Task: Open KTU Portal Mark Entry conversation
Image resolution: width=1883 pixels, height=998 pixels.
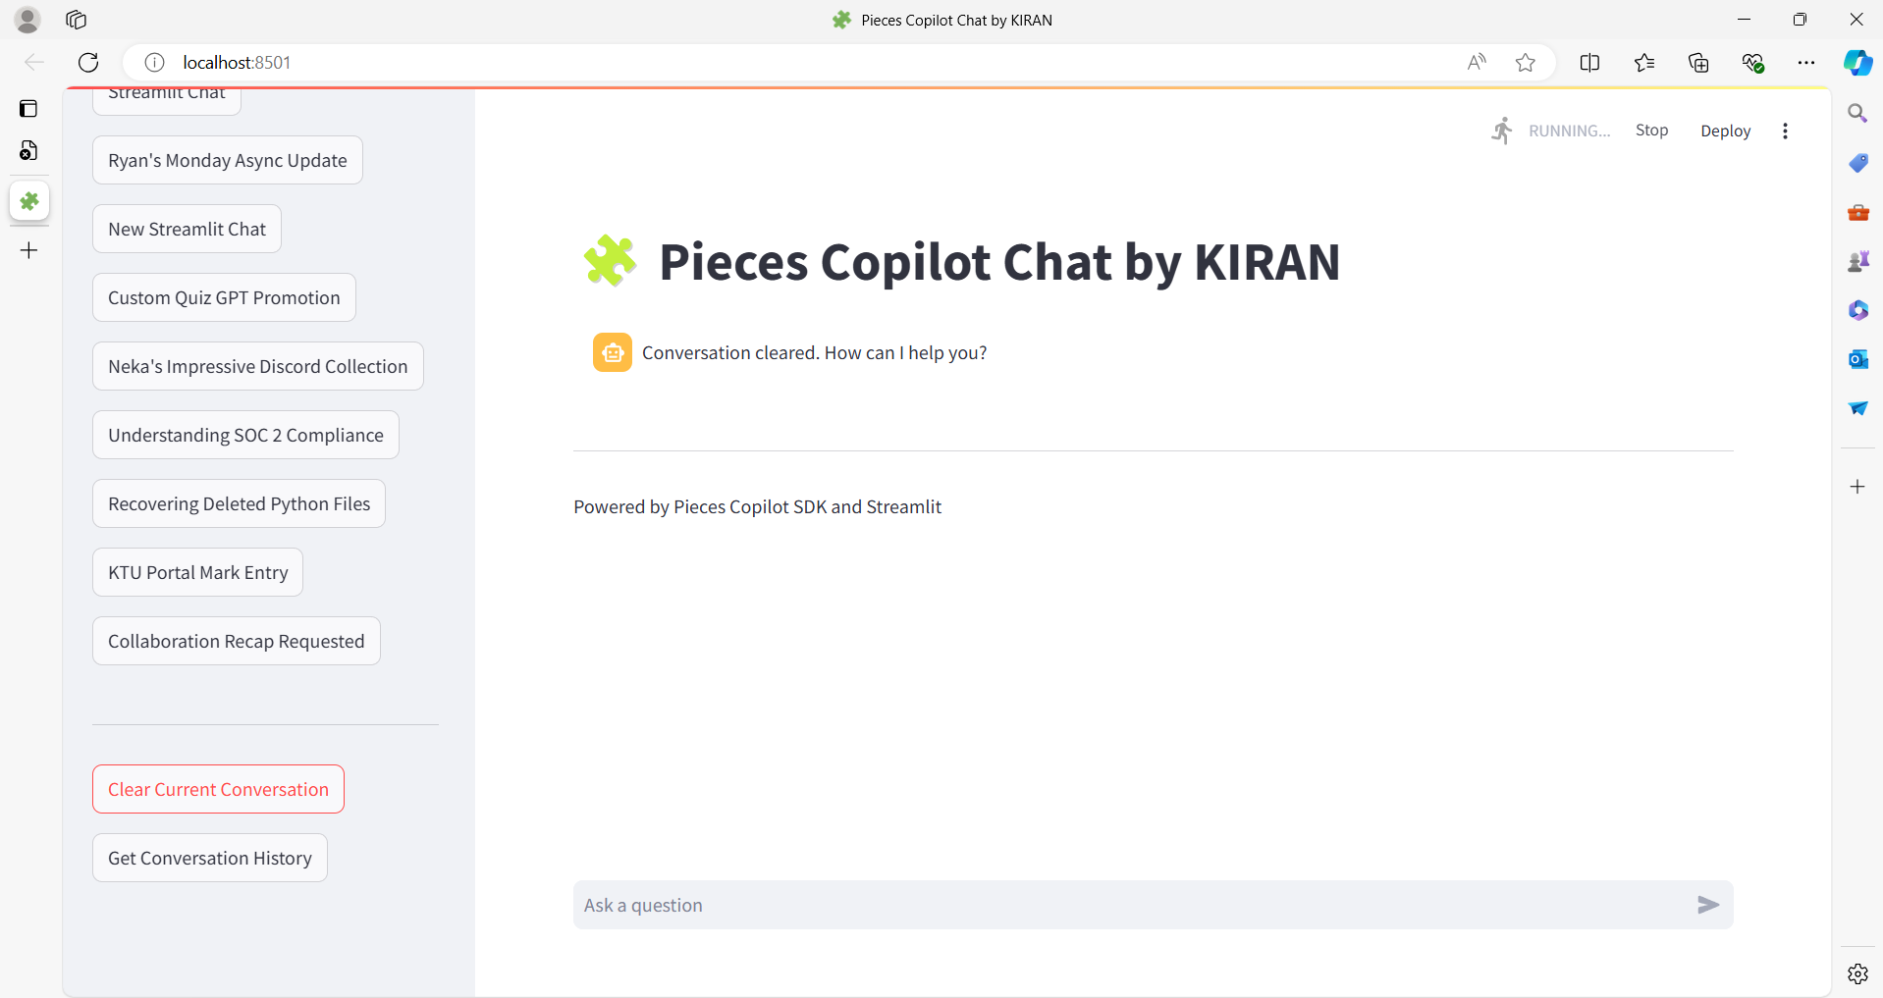Action: (197, 572)
